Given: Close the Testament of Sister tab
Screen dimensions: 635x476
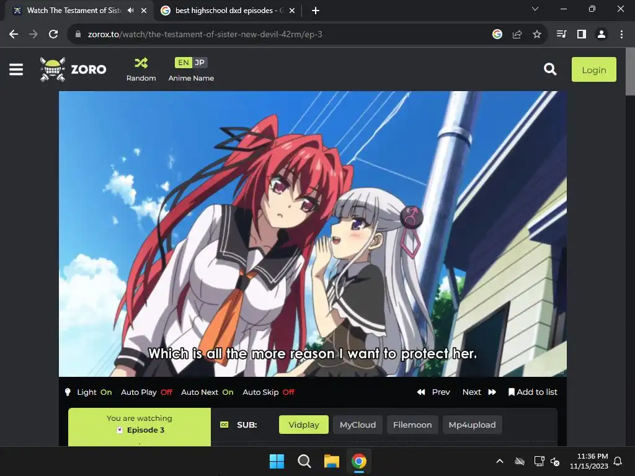Looking at the screenshot, I should [144, 11].
